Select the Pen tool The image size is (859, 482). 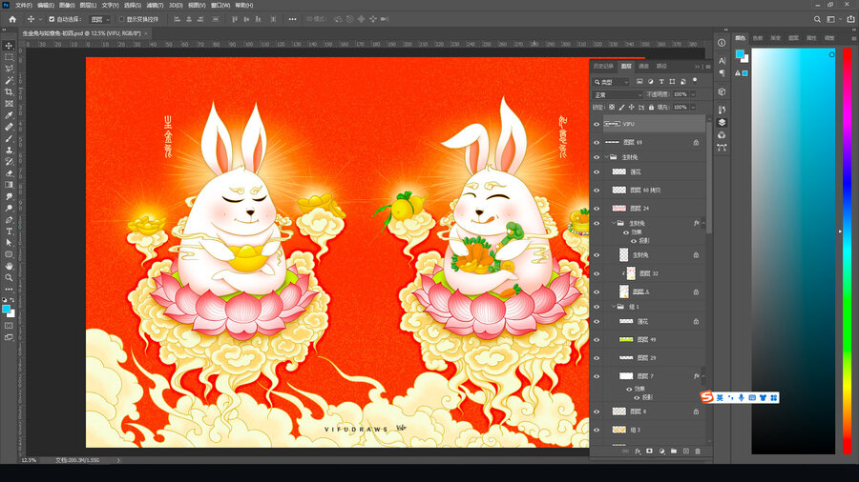9,220
